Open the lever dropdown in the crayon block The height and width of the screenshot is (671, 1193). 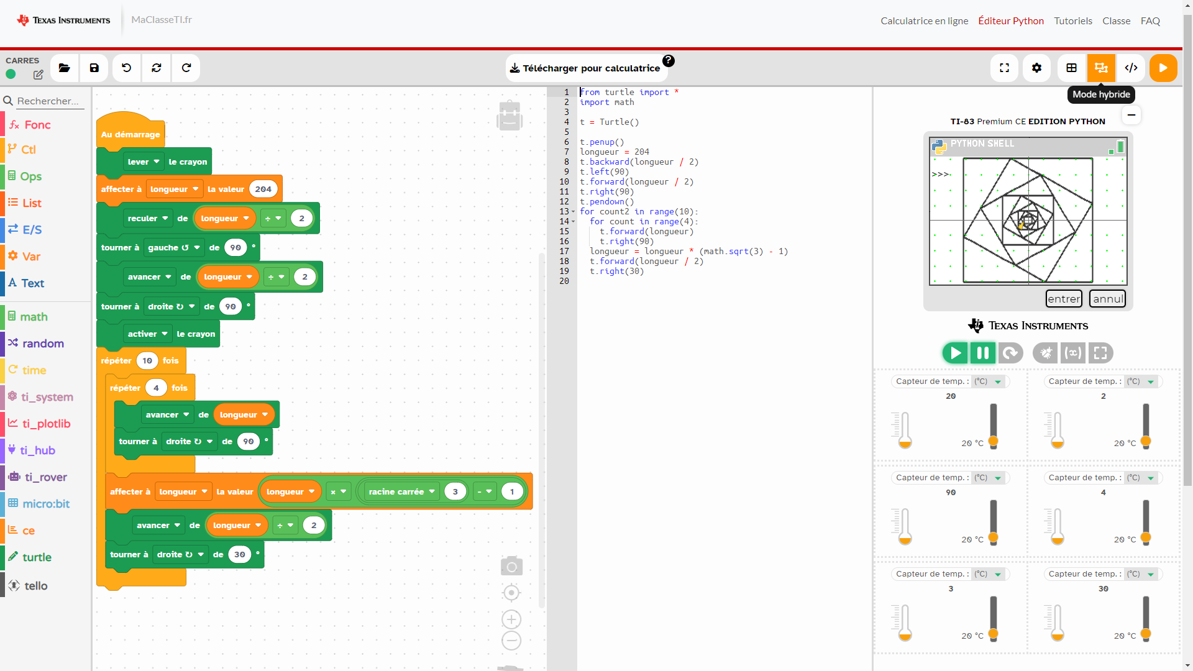144,162
